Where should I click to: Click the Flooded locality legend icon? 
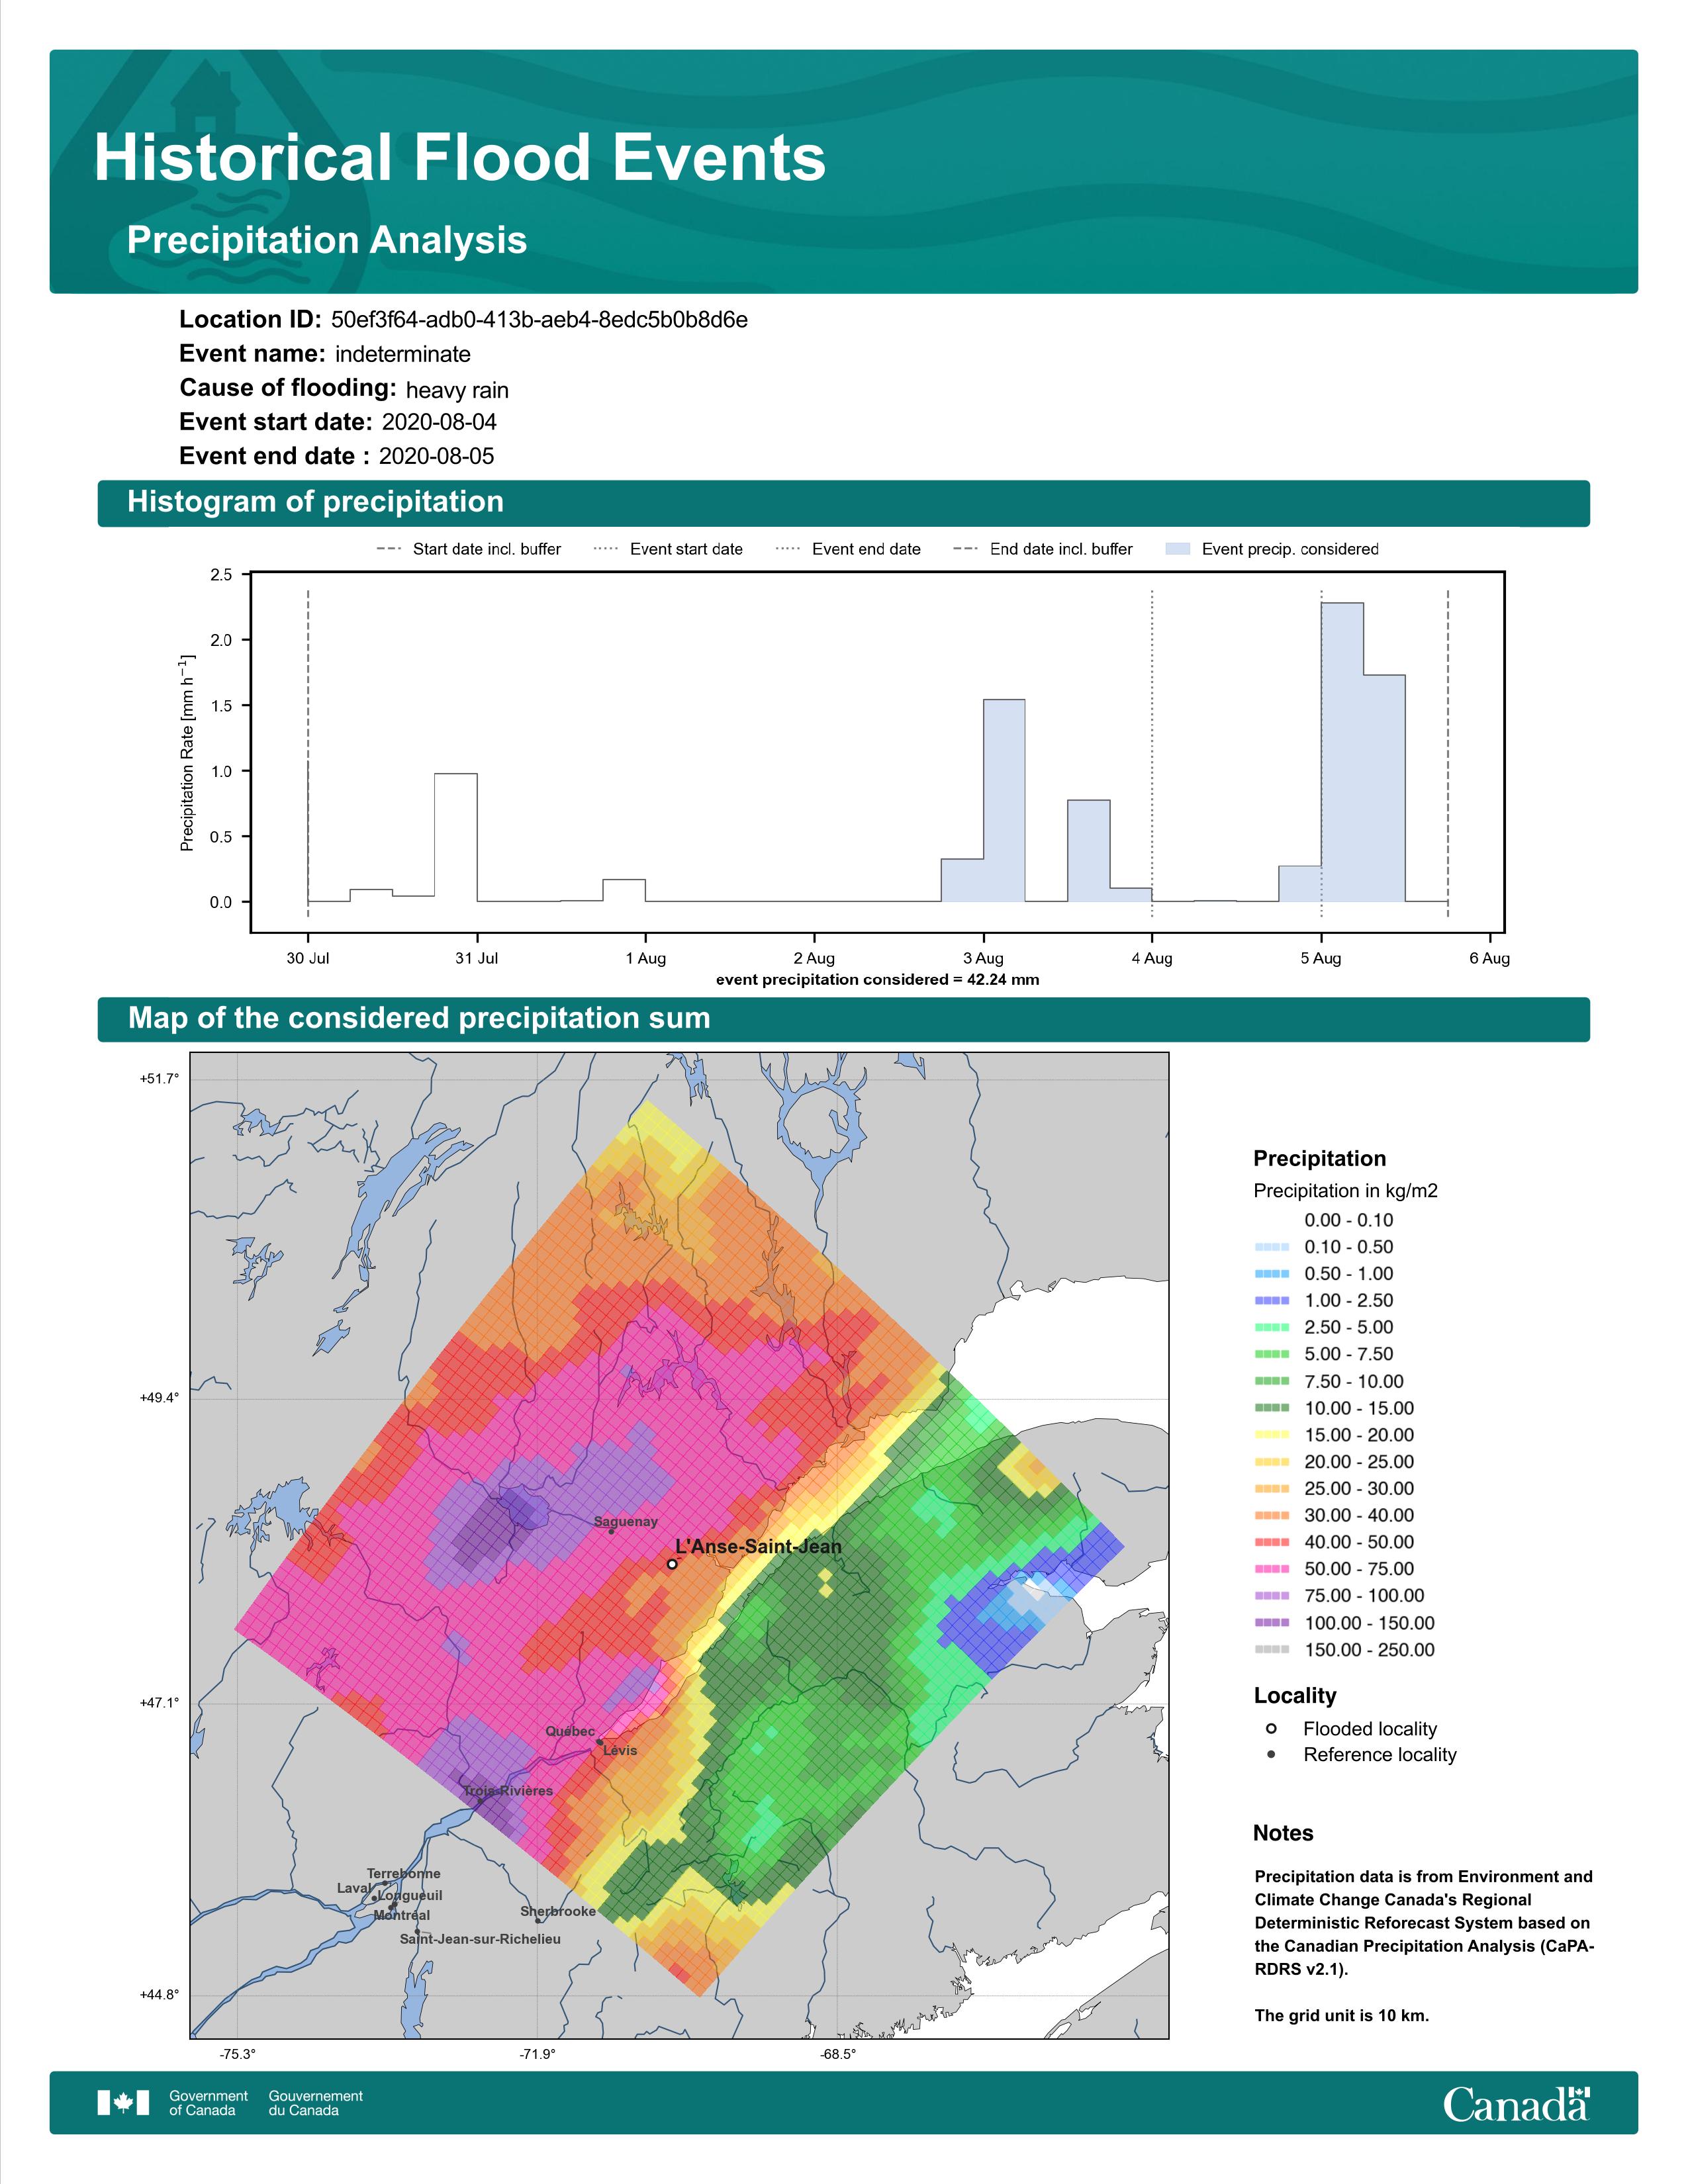coord(1271,1728)
